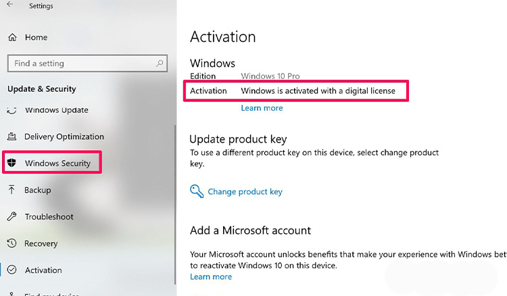Viewport: 507px width, 296px height.
Task: Open the Recovery settings page
Action: pyautogui.click(x=41, y=243)
